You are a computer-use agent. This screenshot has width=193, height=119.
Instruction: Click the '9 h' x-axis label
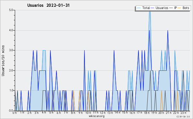click(80, 113)
